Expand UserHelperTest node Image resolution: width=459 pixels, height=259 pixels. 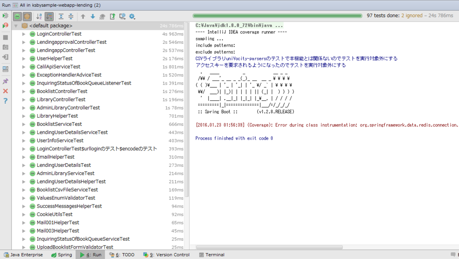[x=24, y=59]
